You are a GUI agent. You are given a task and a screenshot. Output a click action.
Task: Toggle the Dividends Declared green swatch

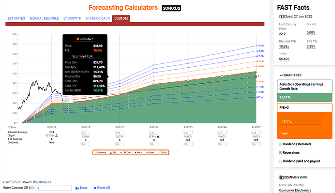[x=281, y=144]
